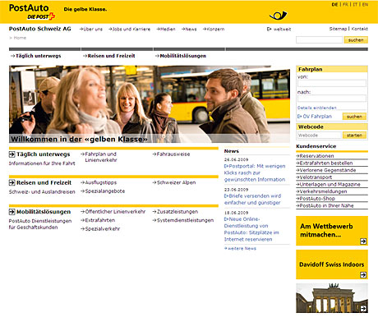Click the PostAuto logo in the header
Screen dimensions: 378x322
[x=29, y=7]
